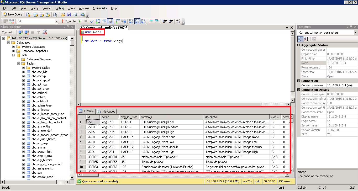
Task: Open the Community menu
Action: (100, 8)
